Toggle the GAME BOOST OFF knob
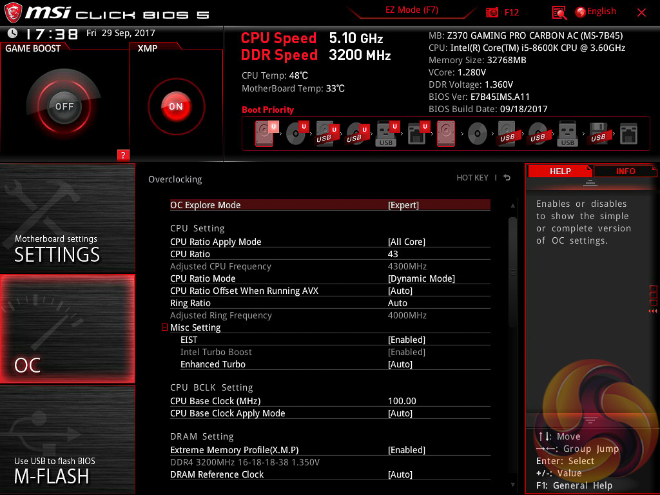The height and width of the screenshot is (495, 660). point(64,106)
